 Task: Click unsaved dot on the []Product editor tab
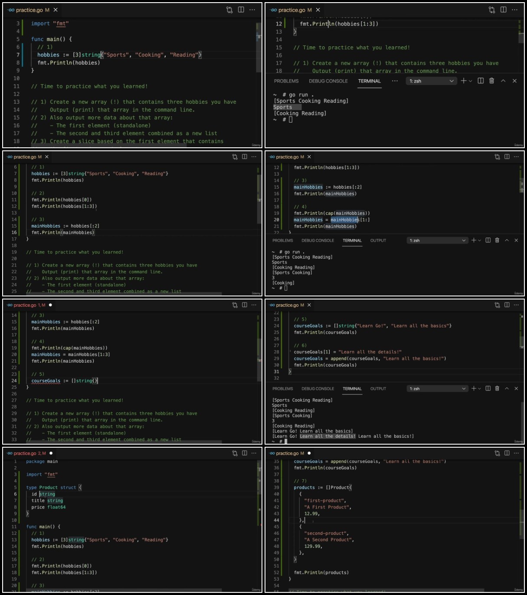coord(309,453)
